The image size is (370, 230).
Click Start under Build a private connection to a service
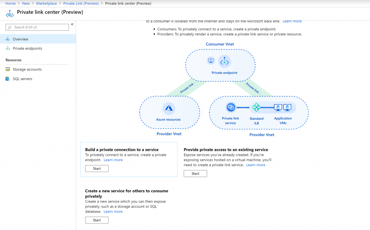(x=96, y=168)
